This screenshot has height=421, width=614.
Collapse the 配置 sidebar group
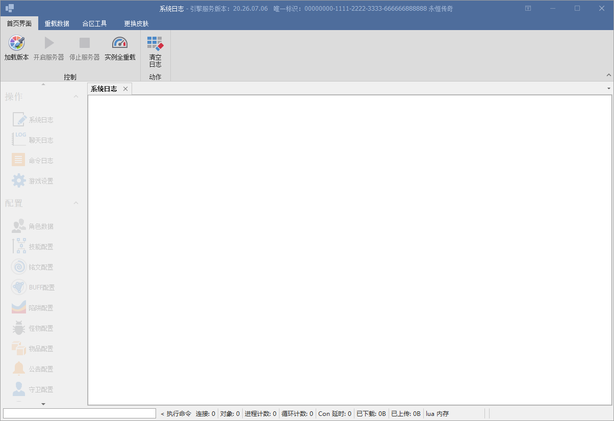tap(76, 203)
